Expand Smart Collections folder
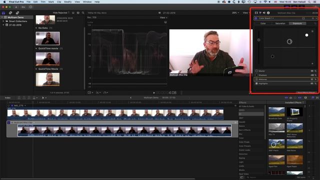Screen dimensions: 320x180 click(x=3, y=21)
